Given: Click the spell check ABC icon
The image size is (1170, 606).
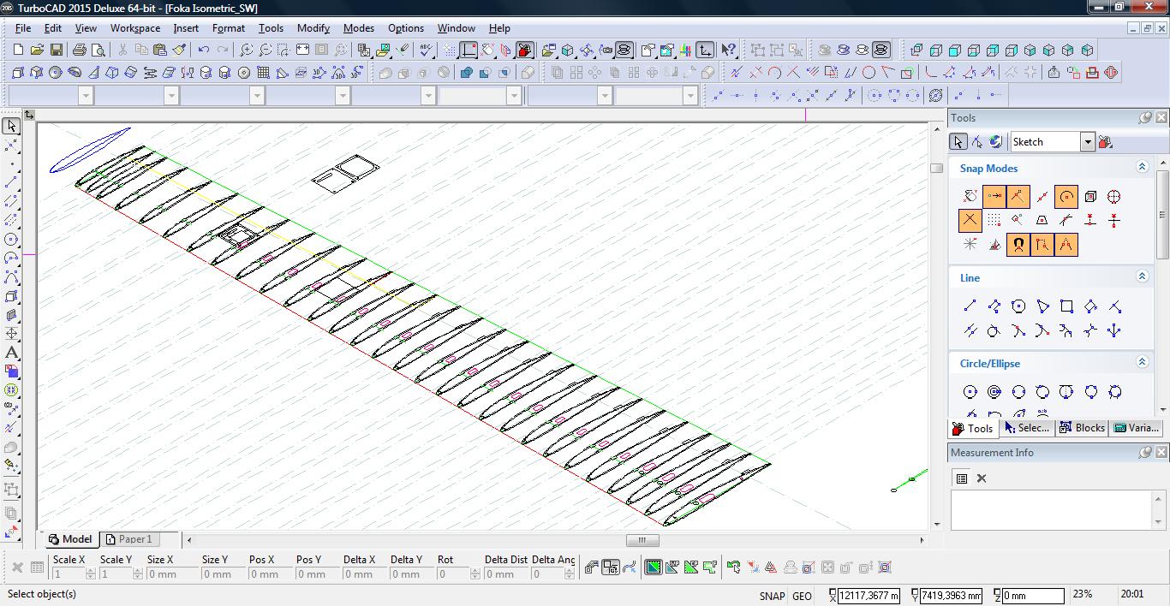Looking at the screenshot, I should click(x=426, y=50).
